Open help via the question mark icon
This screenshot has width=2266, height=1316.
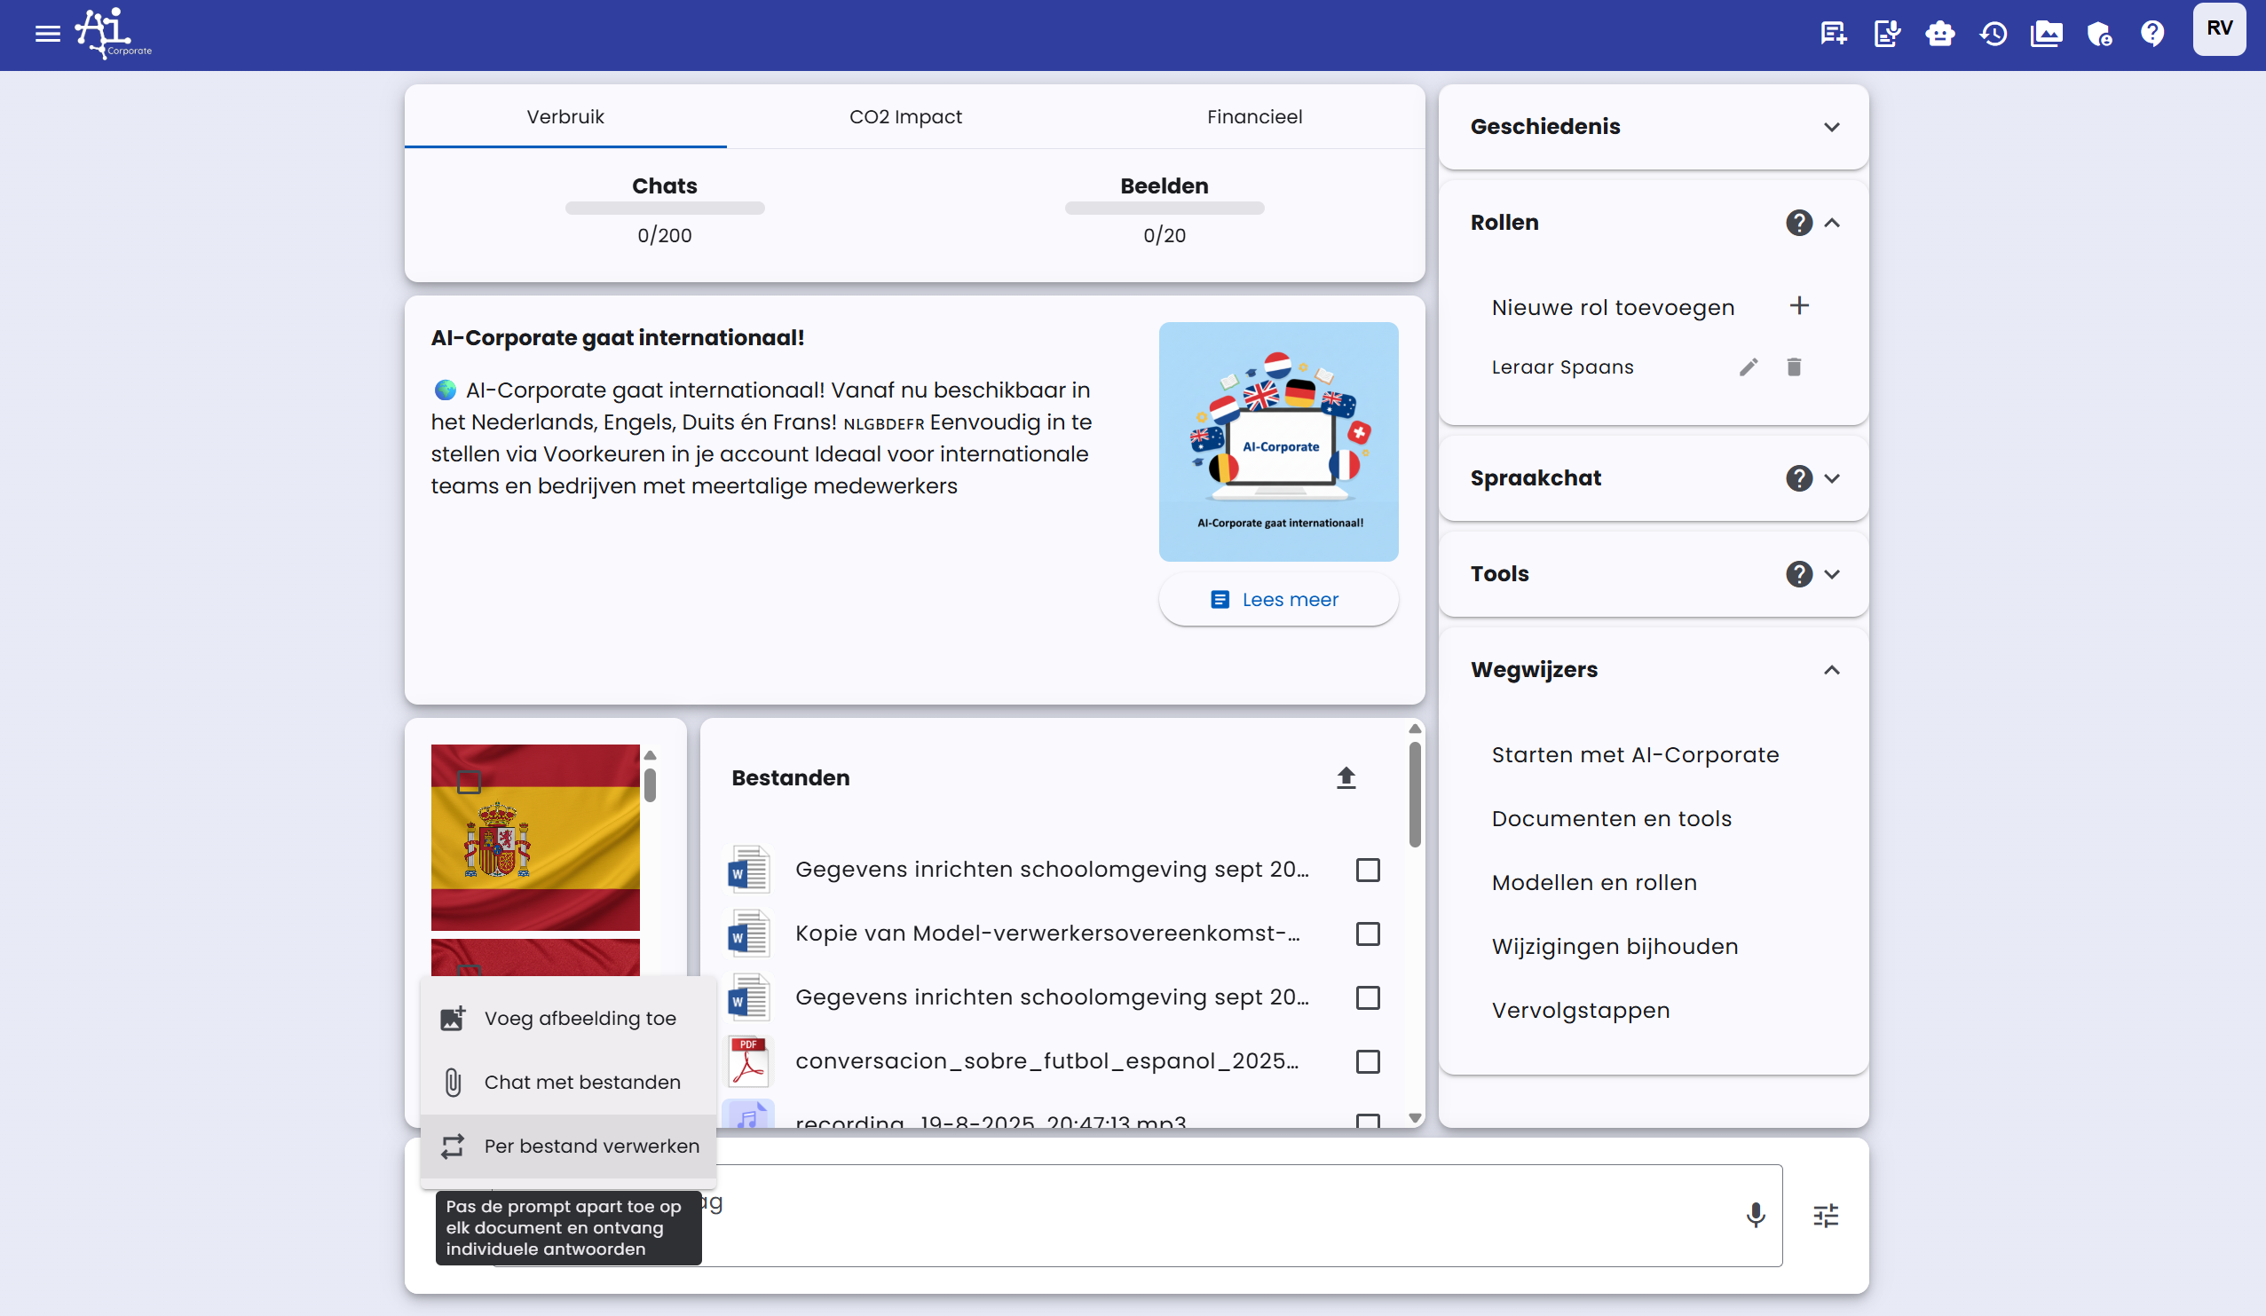(2152, 33)
